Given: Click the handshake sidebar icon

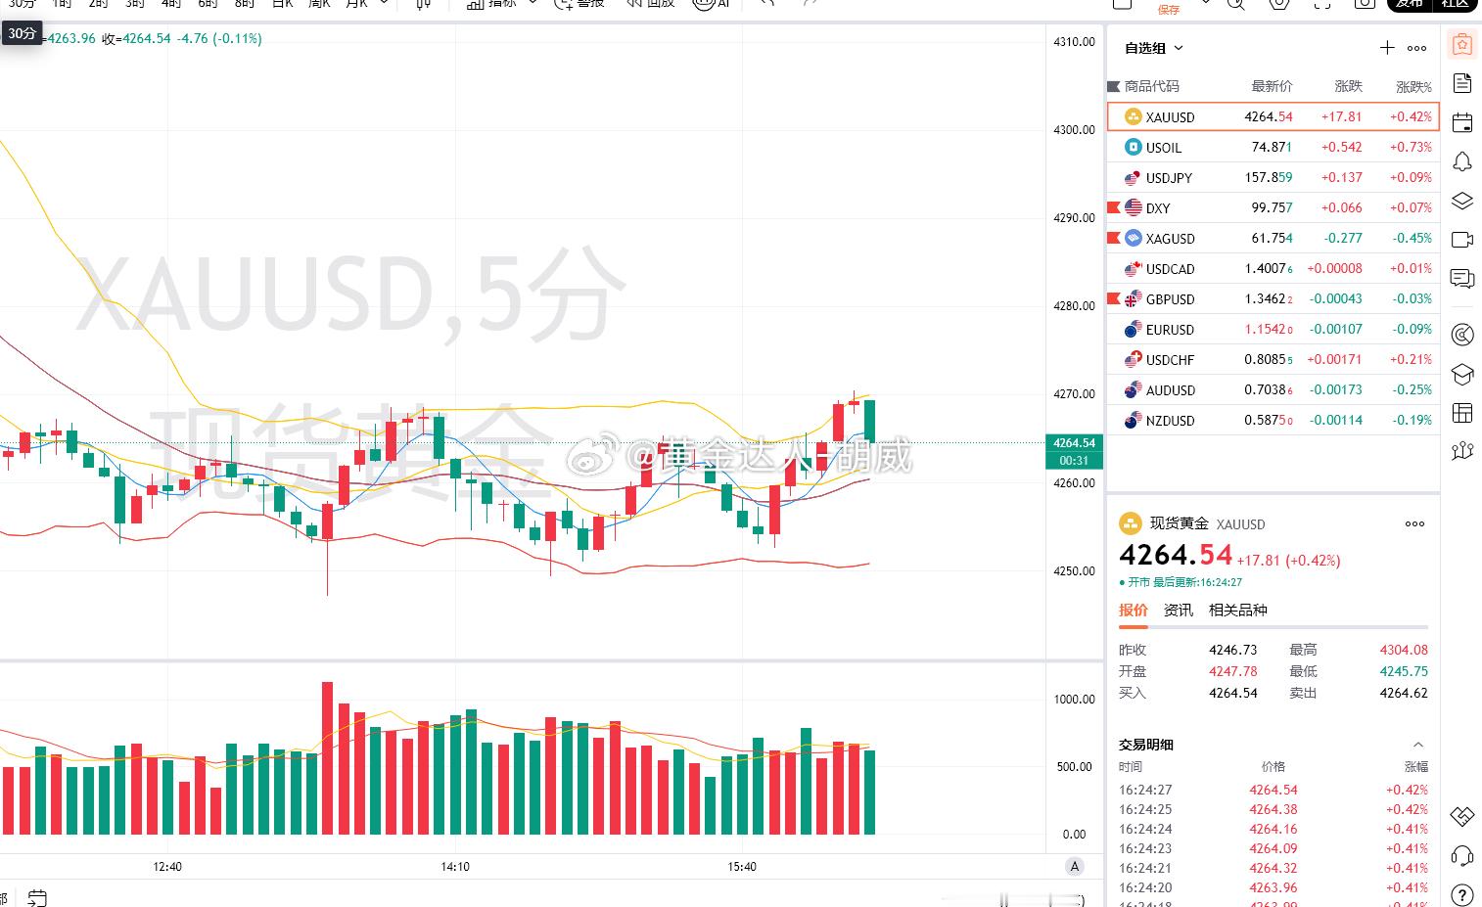Looking at the screenshot, I should point(1462,815).
